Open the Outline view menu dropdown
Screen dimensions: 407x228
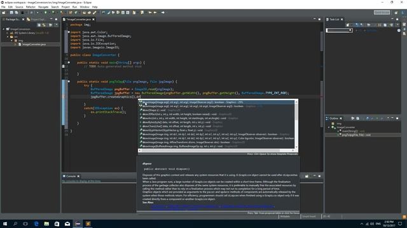[x=388, y=118]
